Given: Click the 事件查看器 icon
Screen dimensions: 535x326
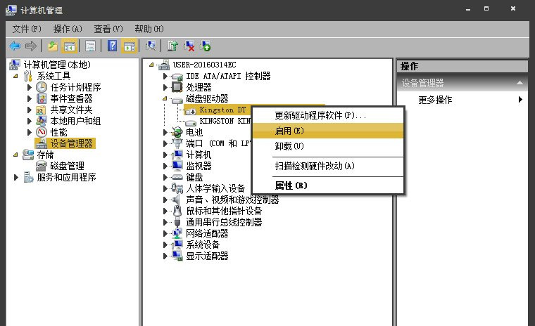Looking at the screenshot, I should [42, 98].
